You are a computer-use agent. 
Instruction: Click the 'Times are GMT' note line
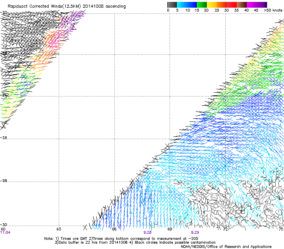(x=121, y=239)
